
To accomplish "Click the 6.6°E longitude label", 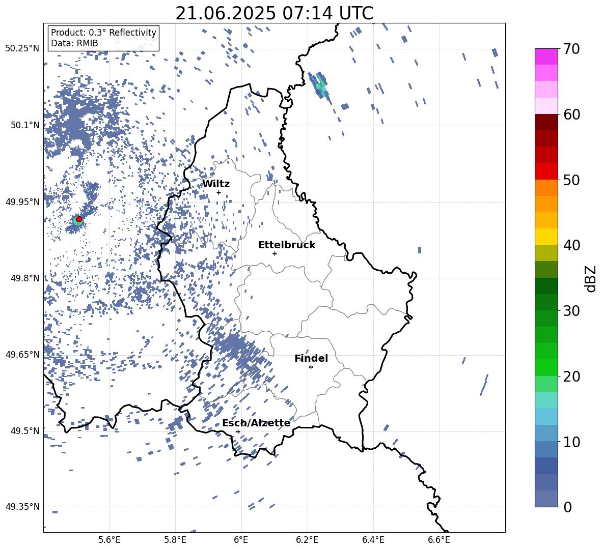I will (439, 540).
